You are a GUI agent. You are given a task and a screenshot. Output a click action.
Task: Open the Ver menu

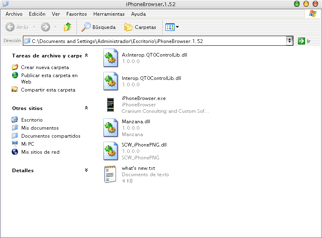(x=56, y=14)
